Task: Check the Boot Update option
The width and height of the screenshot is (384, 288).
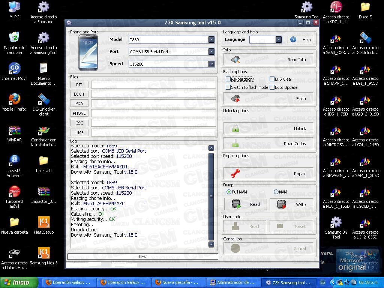Action: tap(272, 87)
